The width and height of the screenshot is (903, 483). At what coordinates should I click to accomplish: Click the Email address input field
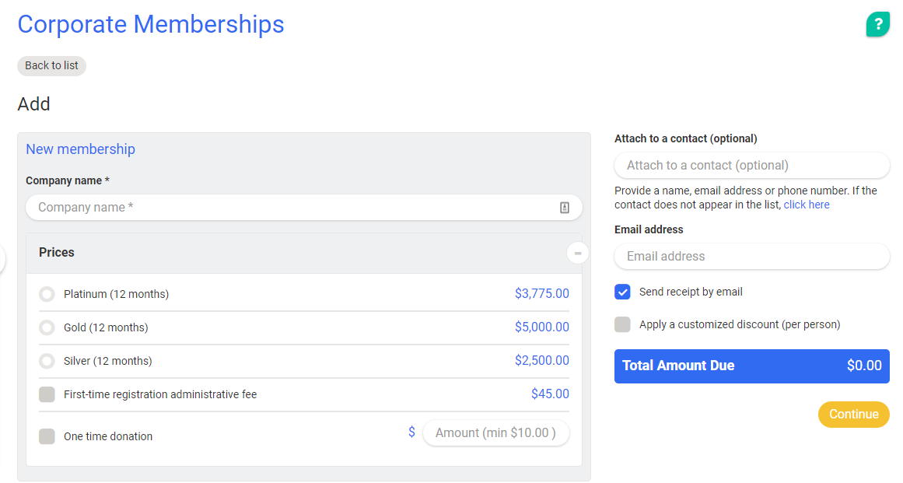(751, 256)
